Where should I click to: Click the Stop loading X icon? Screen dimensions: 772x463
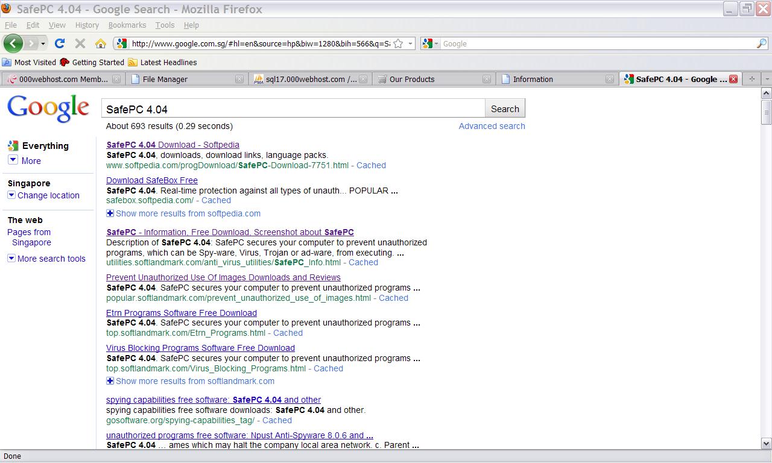[x=80, y=43]
